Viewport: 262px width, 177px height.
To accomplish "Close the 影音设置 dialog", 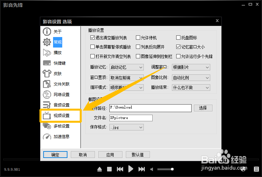I will (217, 21).
